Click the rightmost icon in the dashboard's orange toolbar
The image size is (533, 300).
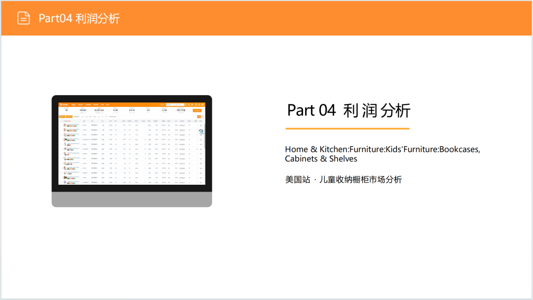[203, 104]
